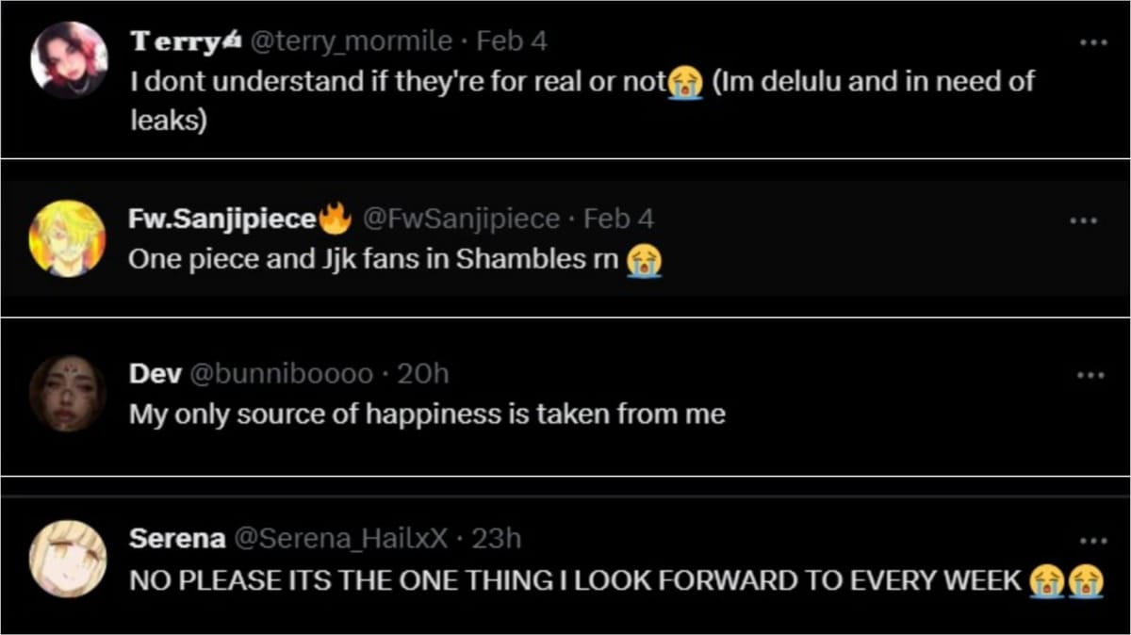Open more options on Serena's tweet
The image size is (1131, 635).
click(x=1093, y=541)
